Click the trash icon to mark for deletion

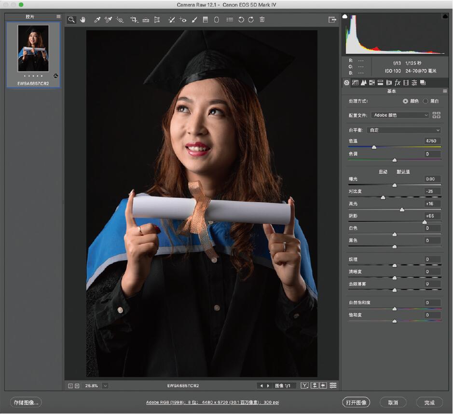(262, 20)
